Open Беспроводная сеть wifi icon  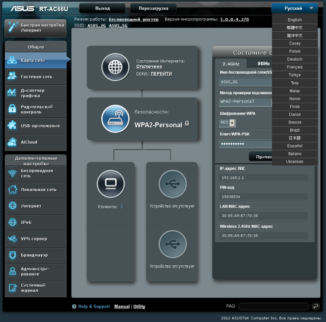pos(12,173)
